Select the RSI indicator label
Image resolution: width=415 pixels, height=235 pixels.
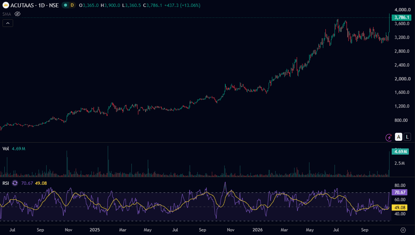[5, 183]
